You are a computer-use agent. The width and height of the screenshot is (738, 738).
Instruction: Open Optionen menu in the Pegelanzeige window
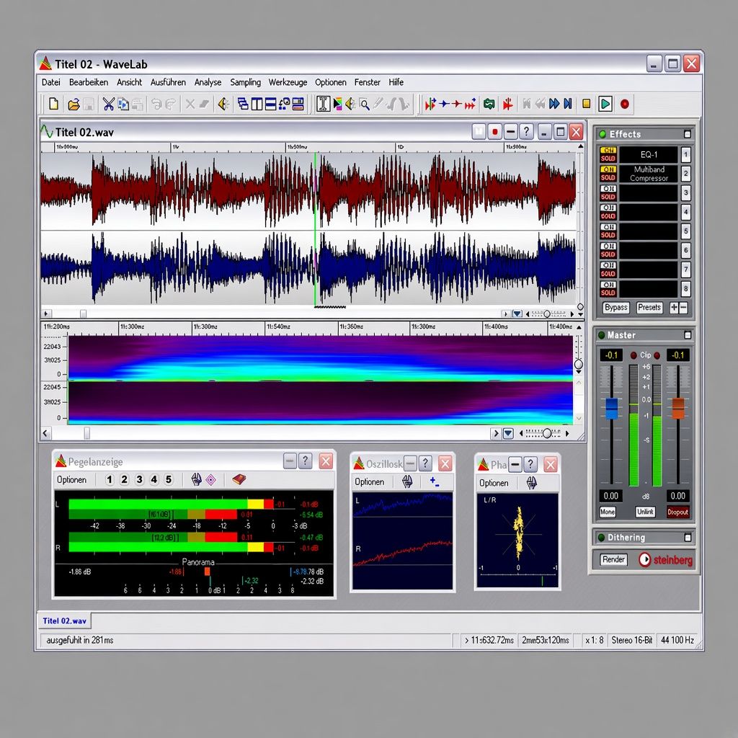tap(71, 479)
